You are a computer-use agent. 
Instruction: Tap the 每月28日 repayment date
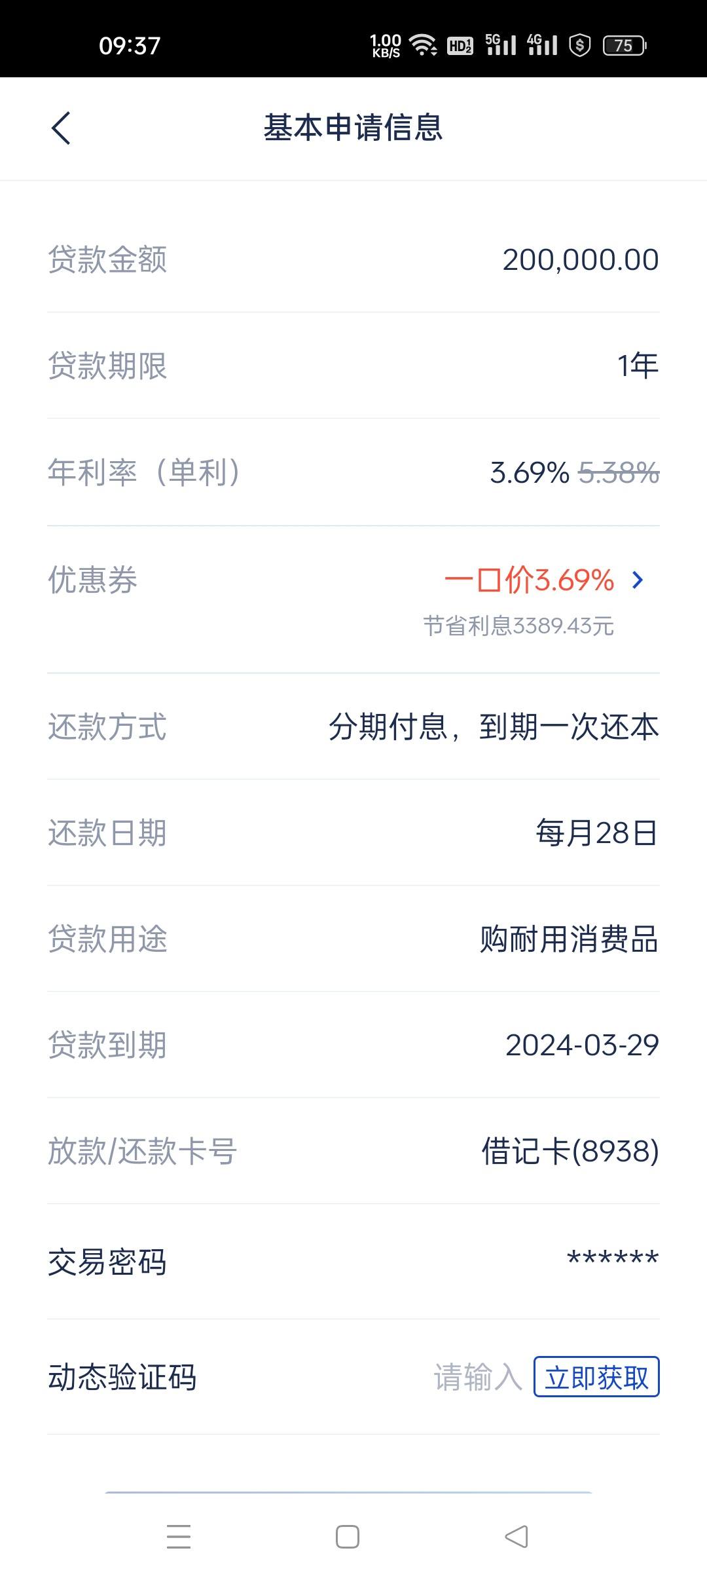[x=596, y=833]
